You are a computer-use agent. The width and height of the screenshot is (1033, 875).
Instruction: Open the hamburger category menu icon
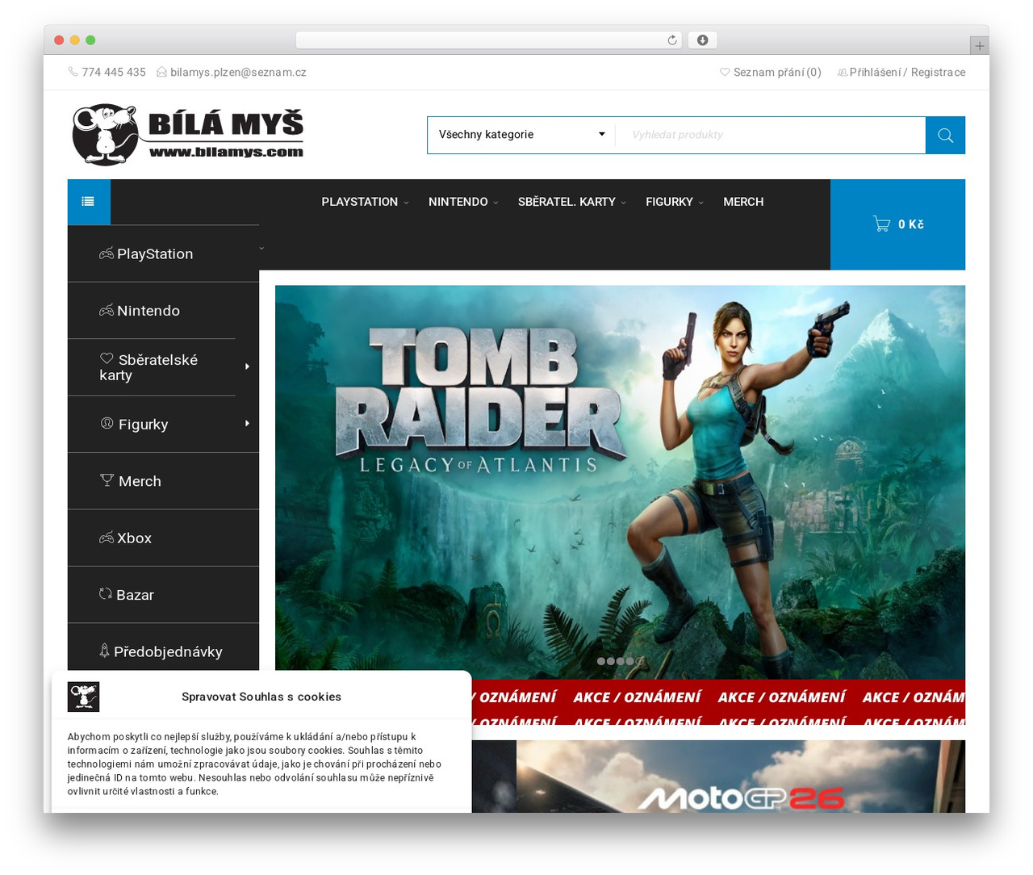[x=88, y=202]
